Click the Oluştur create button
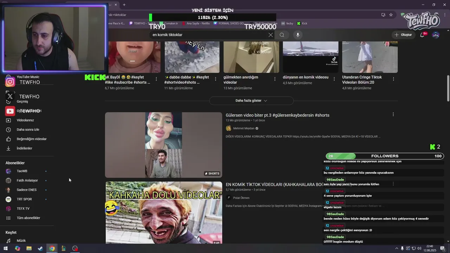Viewport: 450px width, 253px height. click(403, 35)
